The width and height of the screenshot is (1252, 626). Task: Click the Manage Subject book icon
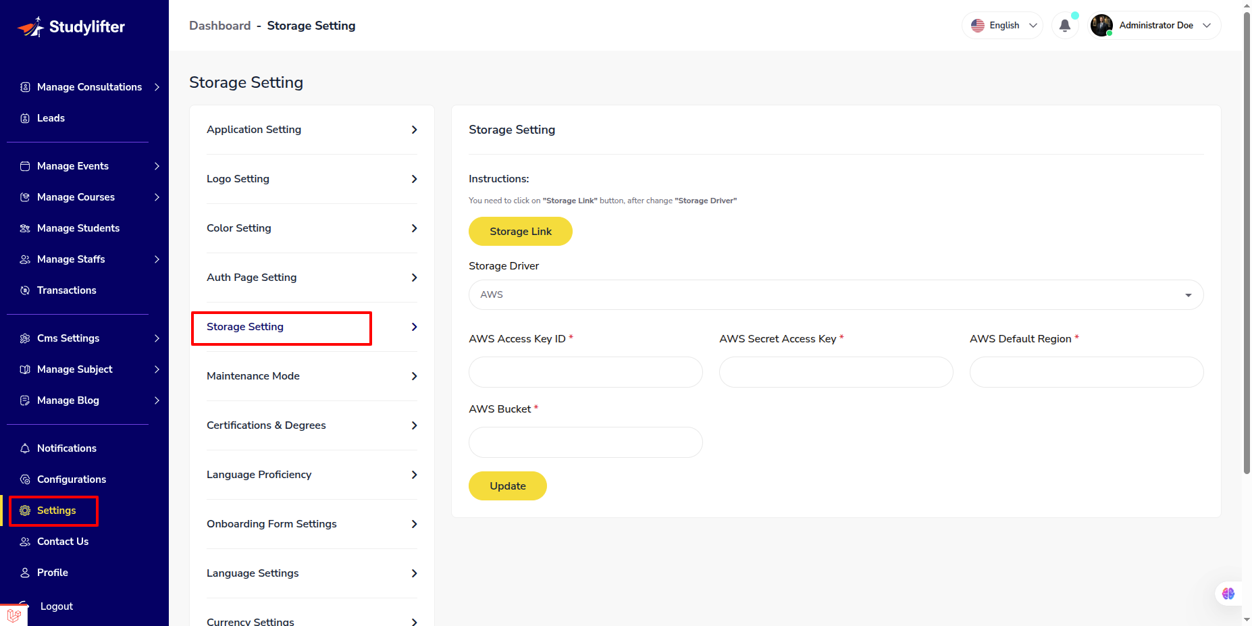[25, 369]
